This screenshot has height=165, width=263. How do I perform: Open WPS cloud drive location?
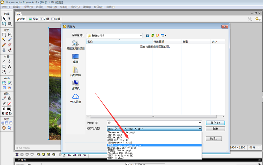click(76, 99)
